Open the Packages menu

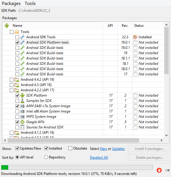pyautogui.click(x=11, y=4)
